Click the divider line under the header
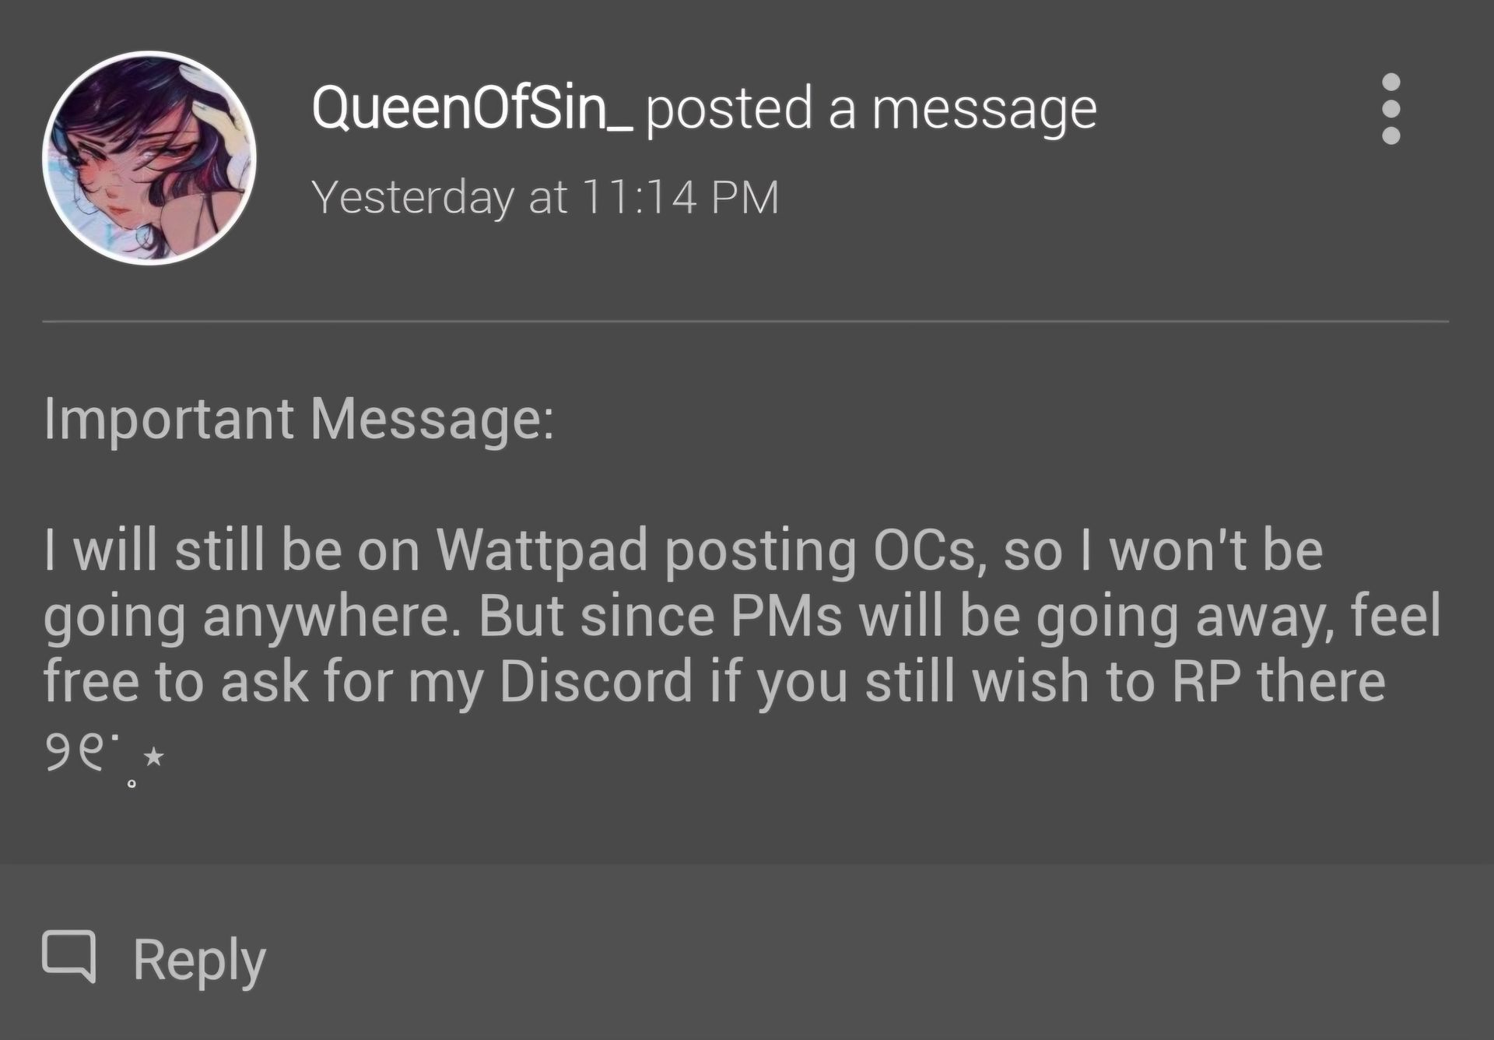This screenshot has height=1040, width=1494. pyautogui.click(x=745, y=321)
